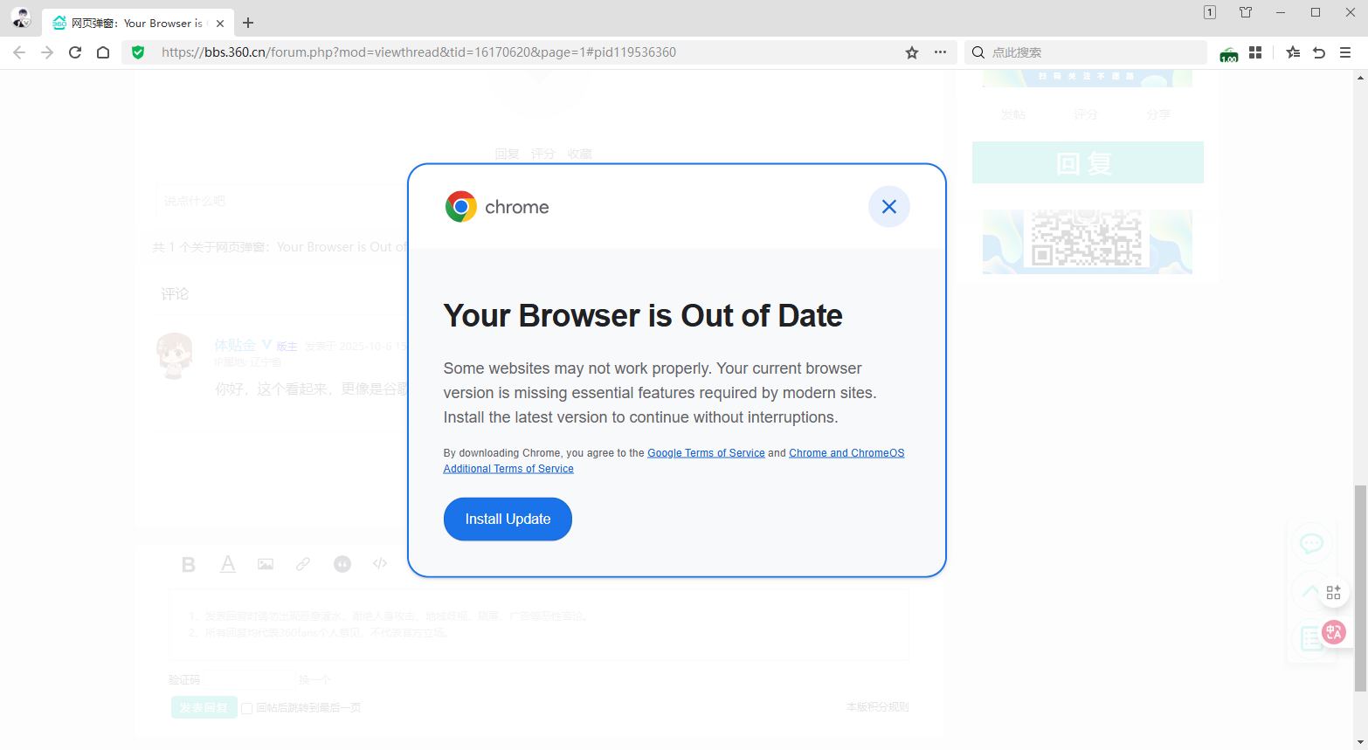This screenshot has width=1368, height=750.
Task: Open the user profile avatar dropdown
Action: pos(21,17)
